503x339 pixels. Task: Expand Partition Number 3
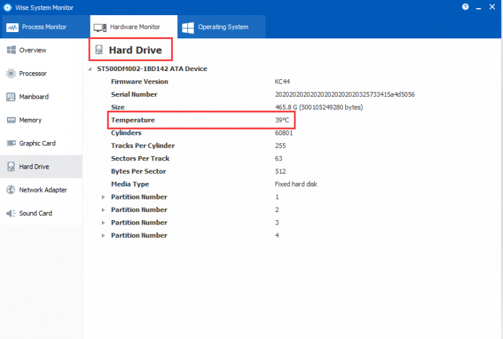tap(103, 223)
